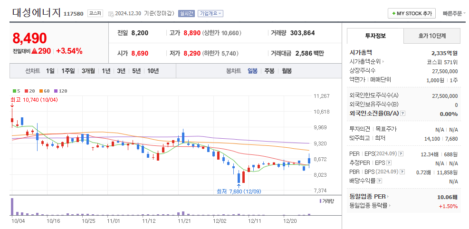Switch to the 호가10단계 tab
This screenshot has width=469, height=229.
pyautogui.click(x=432, y=36)
